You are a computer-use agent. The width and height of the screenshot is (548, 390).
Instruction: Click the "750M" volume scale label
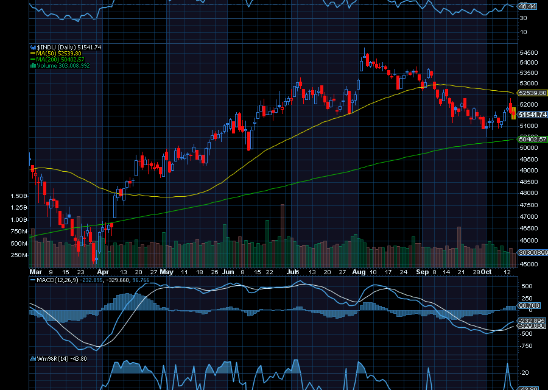tap(19, 231)
